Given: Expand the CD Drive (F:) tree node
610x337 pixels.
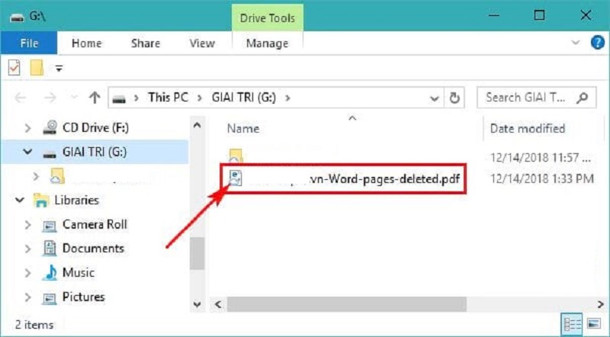Looking at the screenshot, I should (x=28, y=128).
